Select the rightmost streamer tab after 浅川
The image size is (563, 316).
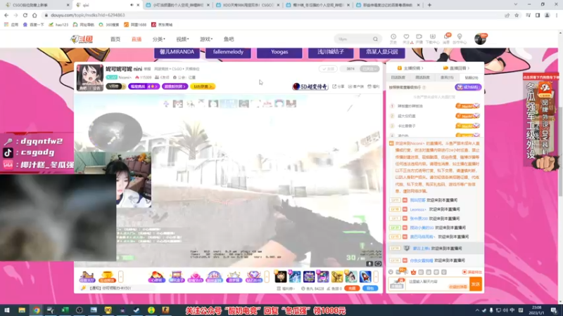(x=382, y=52)
